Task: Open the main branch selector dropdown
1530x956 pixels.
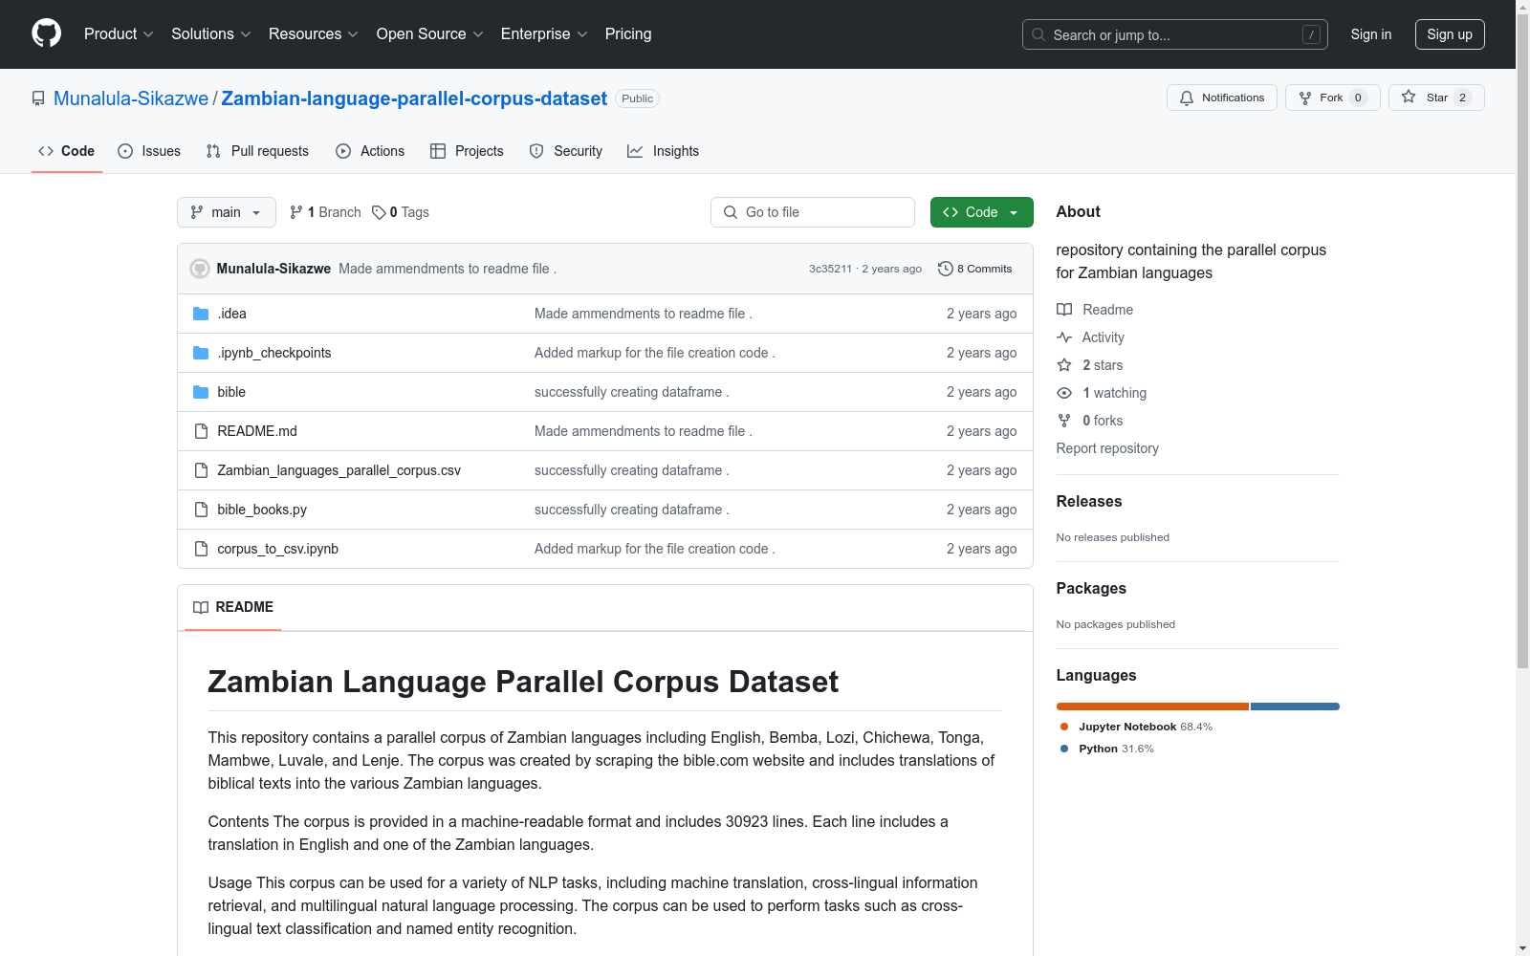Action: click(227, 212)
